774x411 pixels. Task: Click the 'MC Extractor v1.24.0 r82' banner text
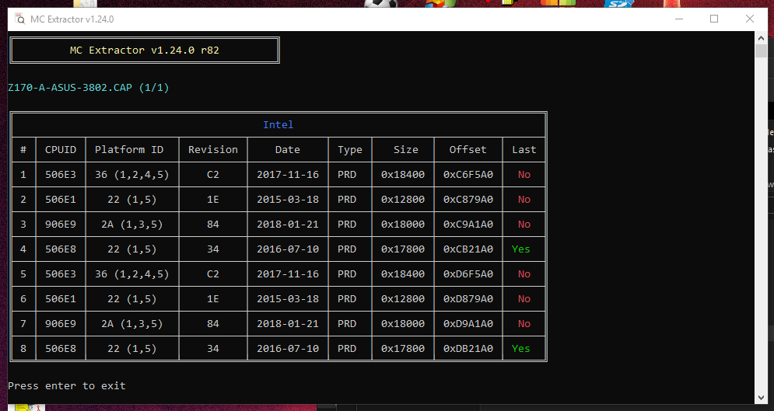[145, 51]
